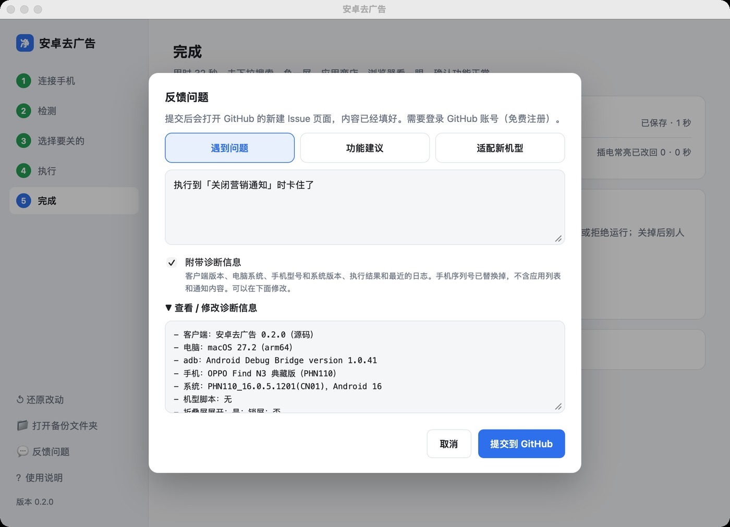
Task: Click inside the problem description text area
Action: pos(365,207)
